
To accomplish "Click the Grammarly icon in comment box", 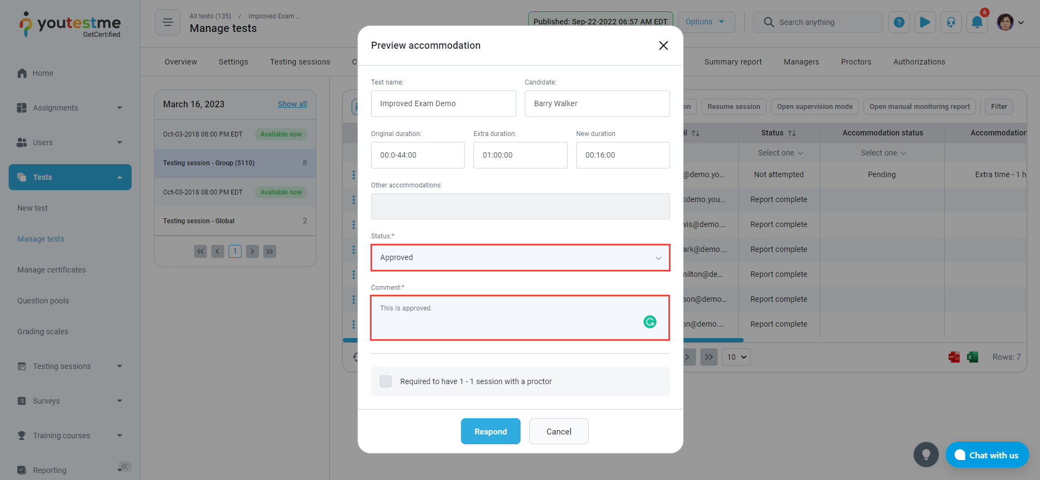I will [649, 322].
